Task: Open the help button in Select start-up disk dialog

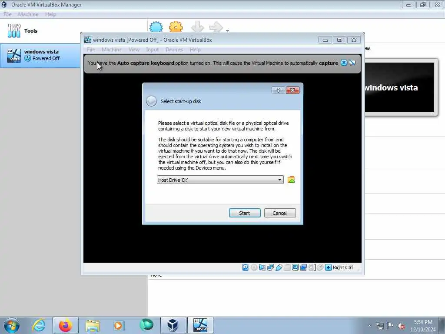Action: tap(278, 90)
